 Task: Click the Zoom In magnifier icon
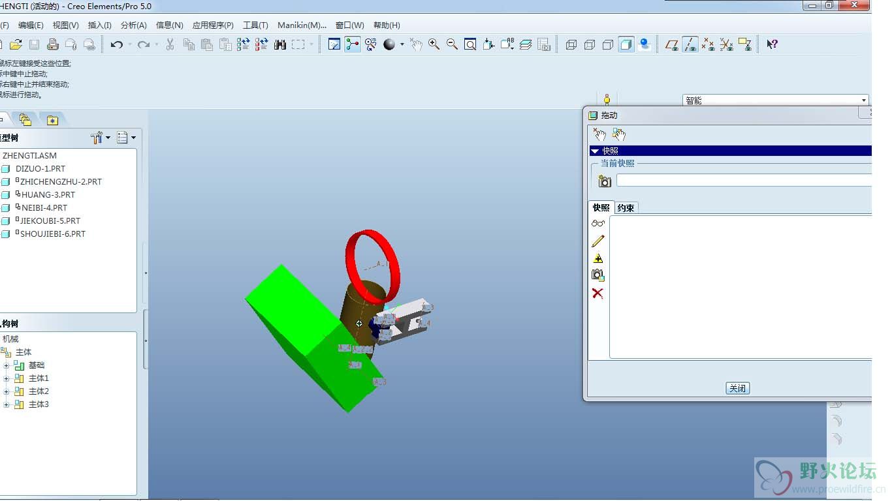point(434,44)
